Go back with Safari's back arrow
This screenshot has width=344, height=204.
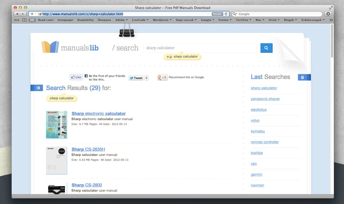(17, 14)
